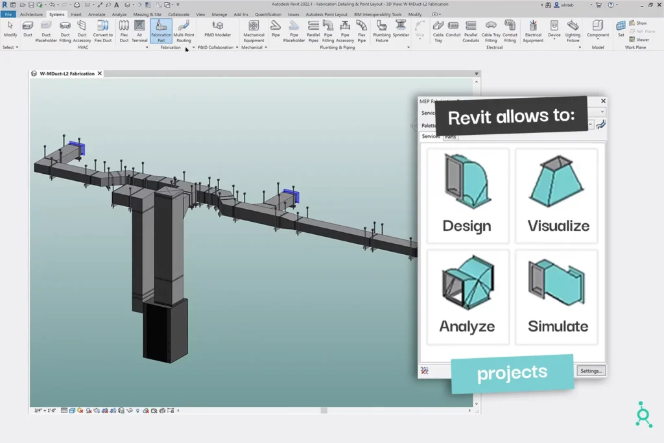
Task: Choose Parallel Conduits tool
Action: click(x=471, y=31)
